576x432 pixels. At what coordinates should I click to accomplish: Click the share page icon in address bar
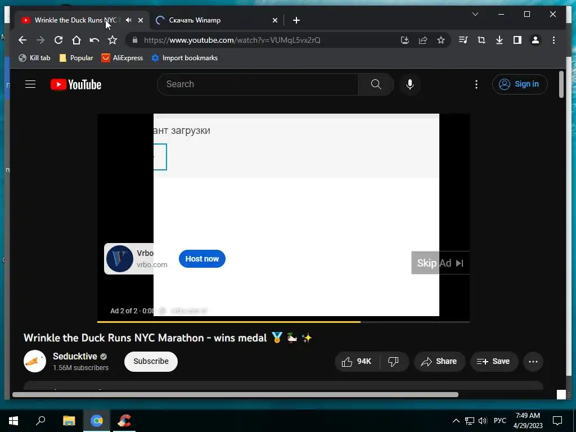tap(423, 40)
